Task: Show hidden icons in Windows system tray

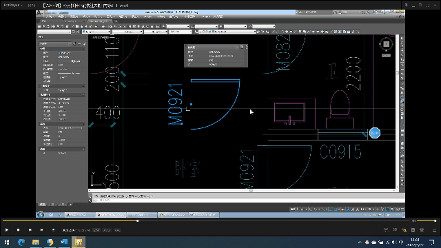Action: (360, 242)
